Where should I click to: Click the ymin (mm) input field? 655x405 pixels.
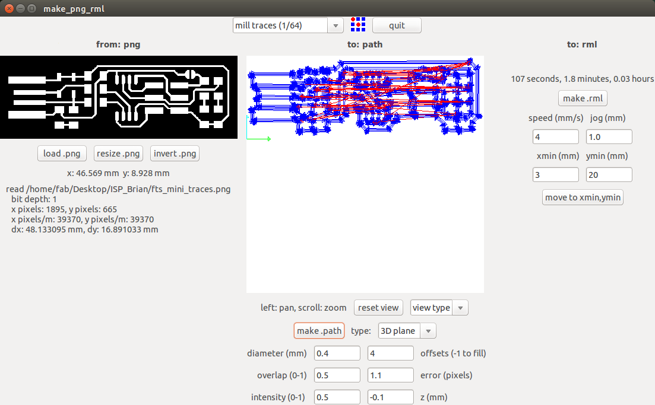[609, 175]
